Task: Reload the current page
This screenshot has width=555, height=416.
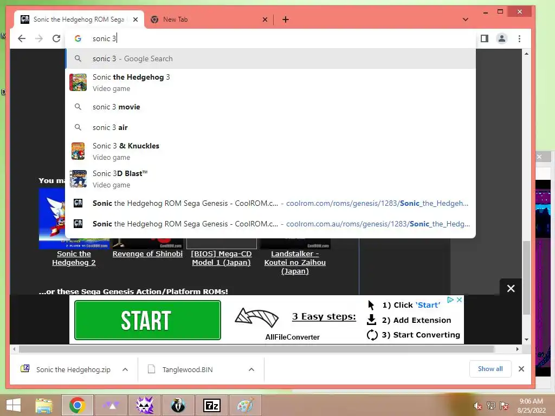Action: [x=56, y=38]
